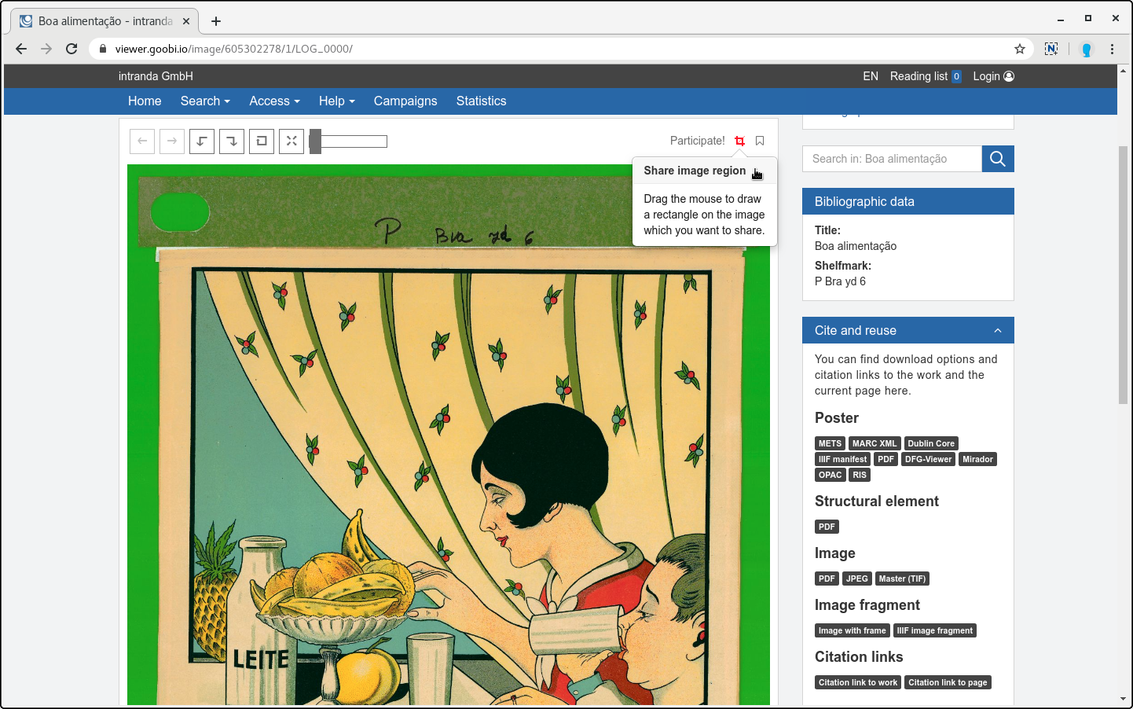Go forward in browser history
The image size is (1133, 709).
point(46,49)
